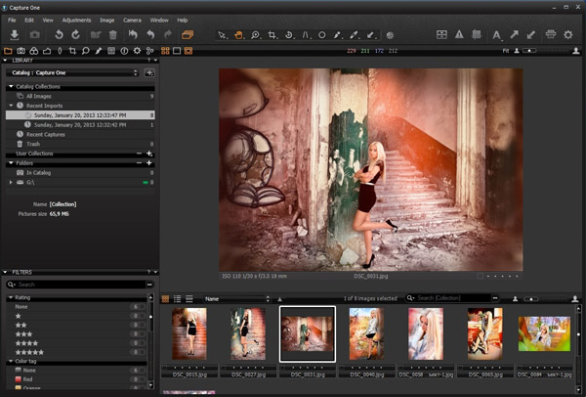Open the Library folder tool tab

click(8, 50)
